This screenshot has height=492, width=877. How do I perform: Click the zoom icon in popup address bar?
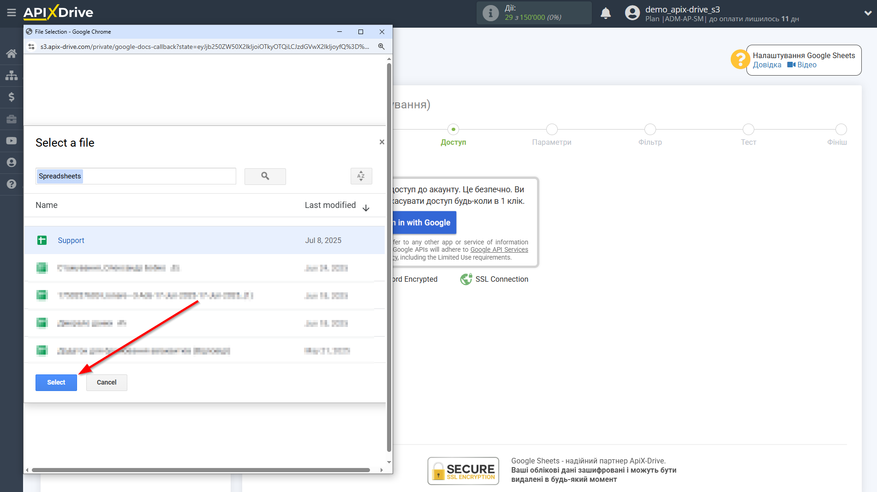[382, 47]
